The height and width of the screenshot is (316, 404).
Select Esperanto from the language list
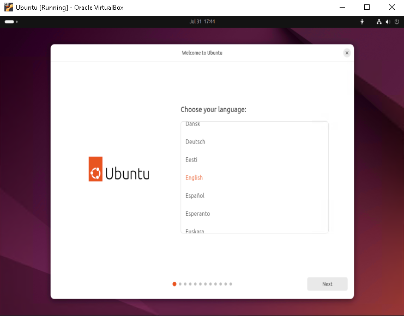pyautogui.click(x=255, y=214)
